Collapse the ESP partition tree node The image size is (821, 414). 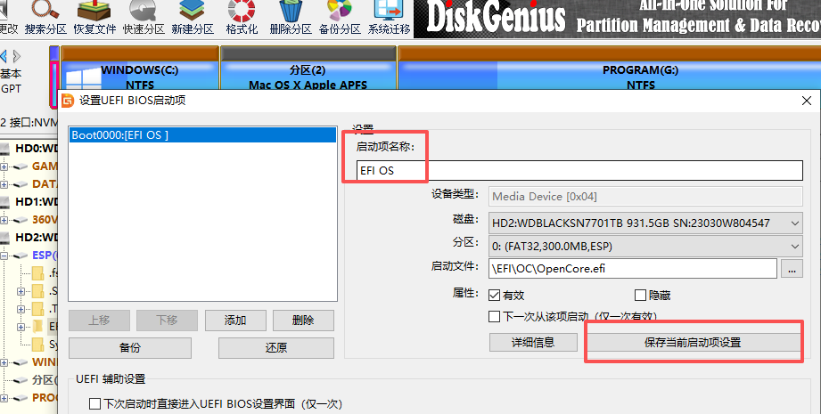pos(4,256)
